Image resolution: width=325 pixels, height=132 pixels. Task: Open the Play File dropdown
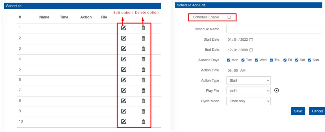(248, 91)
